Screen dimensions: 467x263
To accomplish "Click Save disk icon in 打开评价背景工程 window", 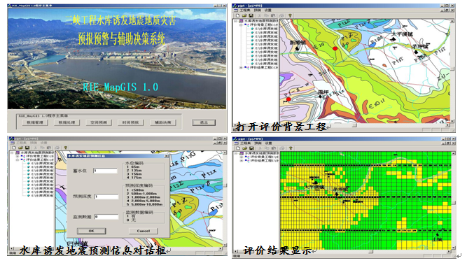I will click(x=251, y=15).
